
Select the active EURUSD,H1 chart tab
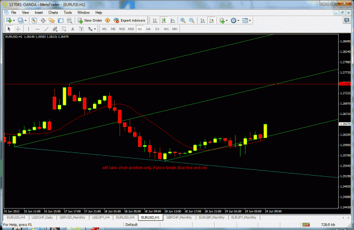[150, 218]
